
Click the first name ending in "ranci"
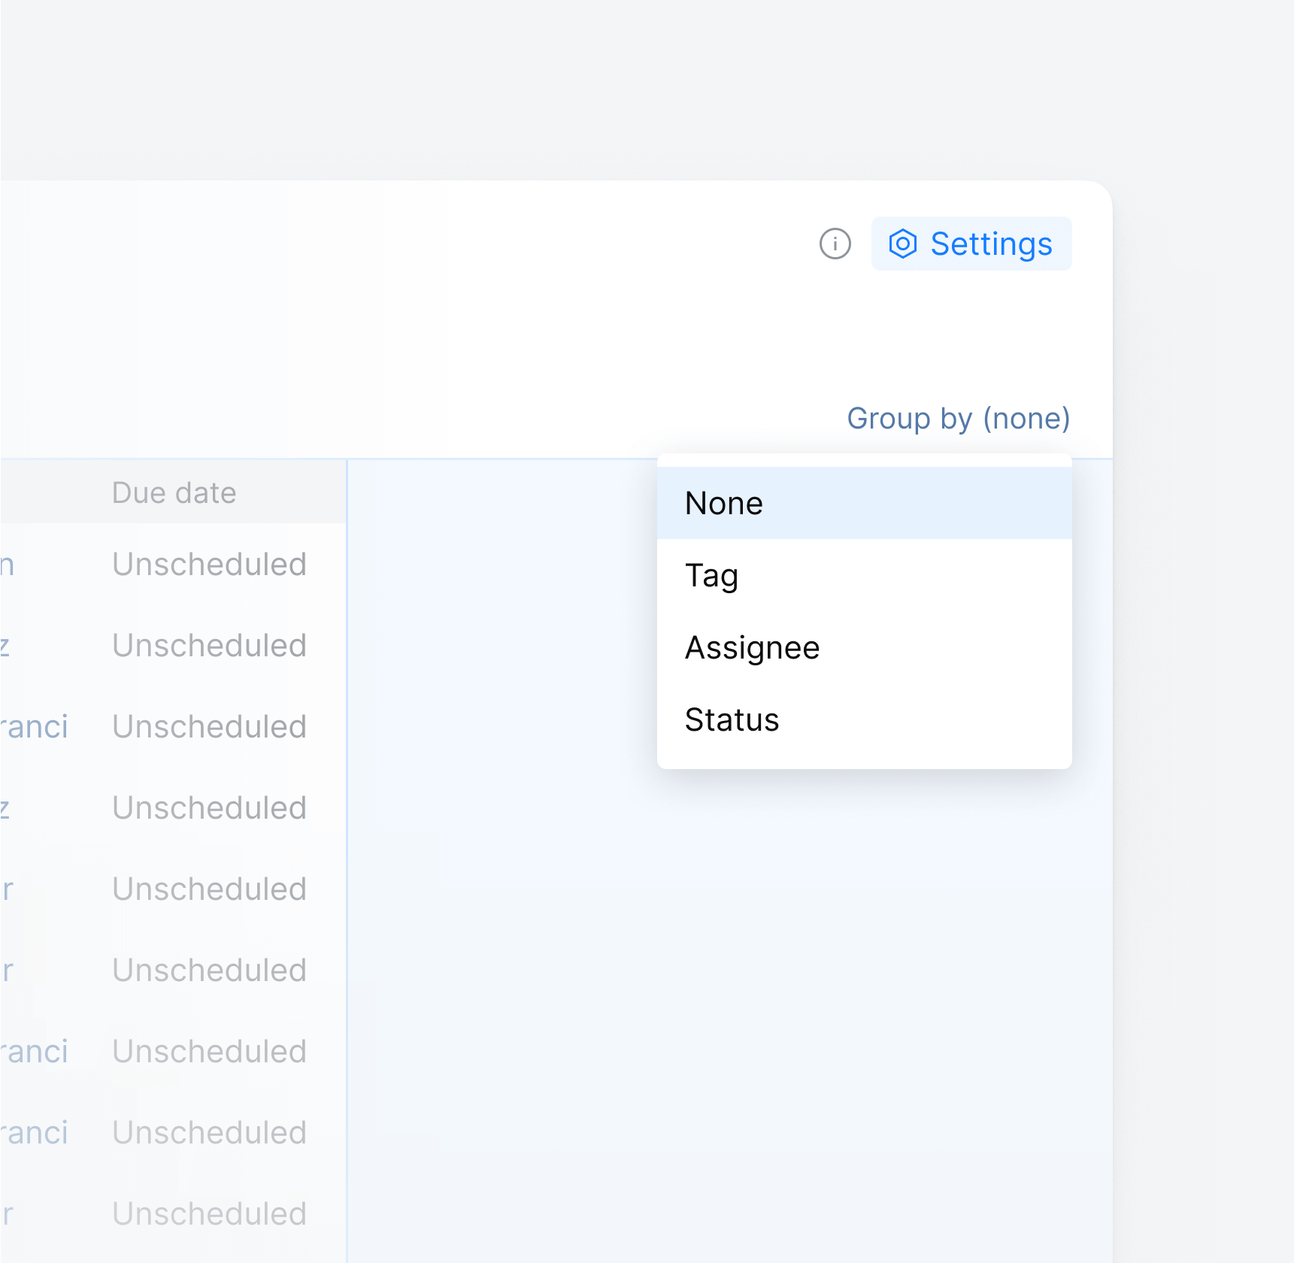pos(35,727)
